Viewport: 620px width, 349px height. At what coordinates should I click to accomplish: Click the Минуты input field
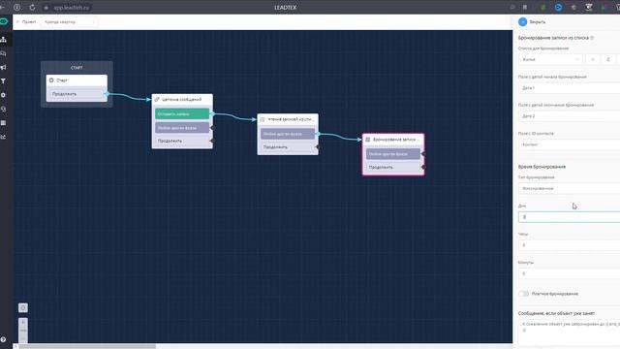click(x=569, y=273)
